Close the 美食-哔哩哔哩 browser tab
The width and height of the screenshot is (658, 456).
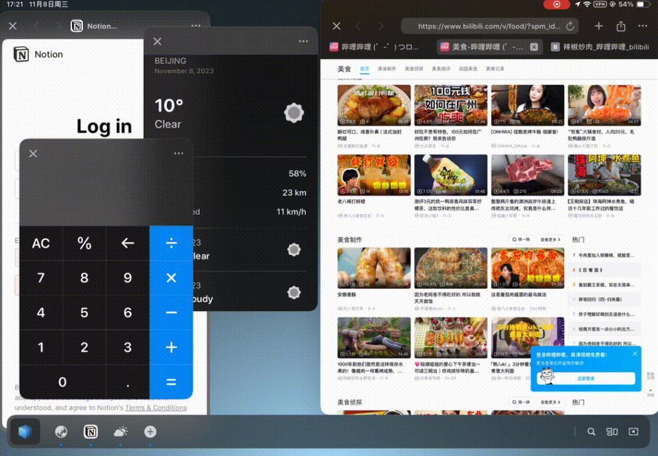pos(534,47)
